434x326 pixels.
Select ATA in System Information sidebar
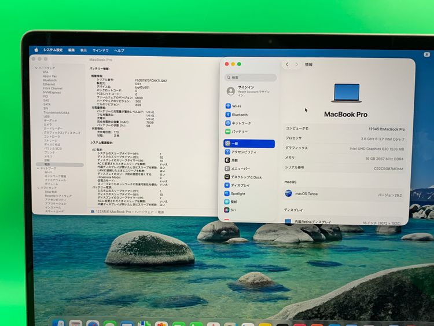click(46, 72)
